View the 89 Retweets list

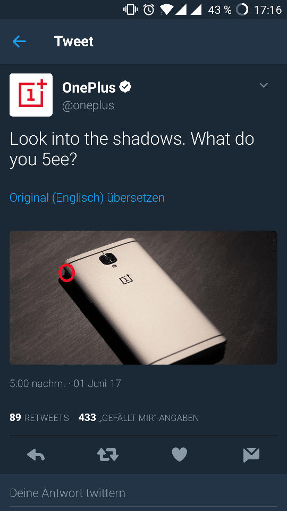pos(39,417)
